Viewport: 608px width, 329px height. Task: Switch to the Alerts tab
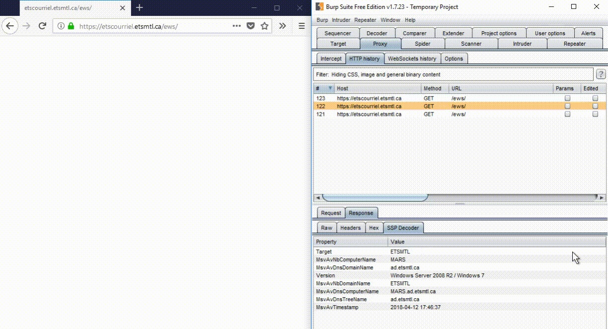click(588, 33)
